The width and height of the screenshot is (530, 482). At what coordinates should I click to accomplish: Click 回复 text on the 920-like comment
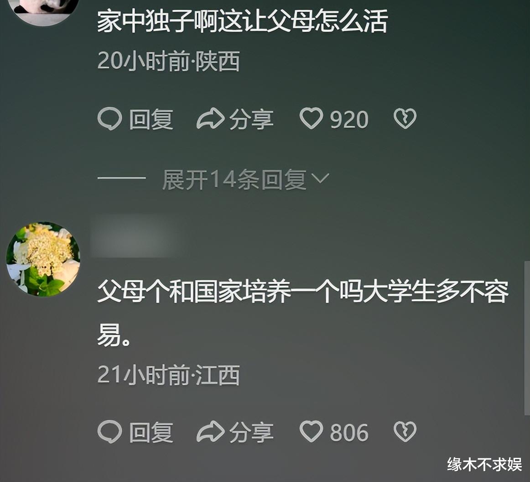click(151, 120)
